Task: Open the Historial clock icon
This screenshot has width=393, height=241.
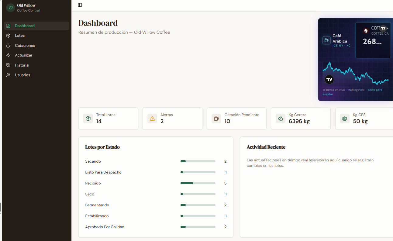Action: [9, 65]
